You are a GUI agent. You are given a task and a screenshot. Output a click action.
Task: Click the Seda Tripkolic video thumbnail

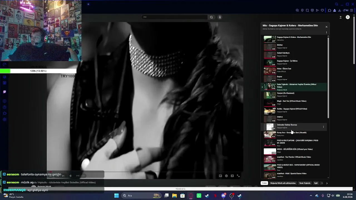(270, 86)
